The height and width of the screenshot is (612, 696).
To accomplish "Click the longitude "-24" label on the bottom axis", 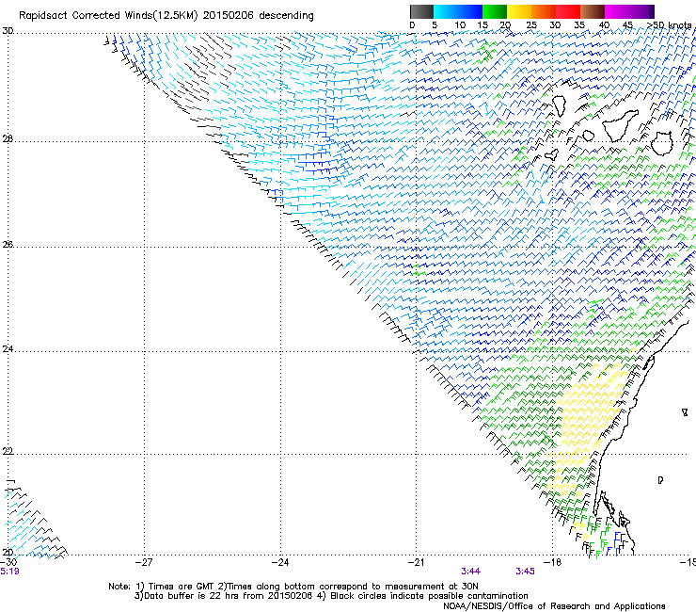I will (280, 562).
